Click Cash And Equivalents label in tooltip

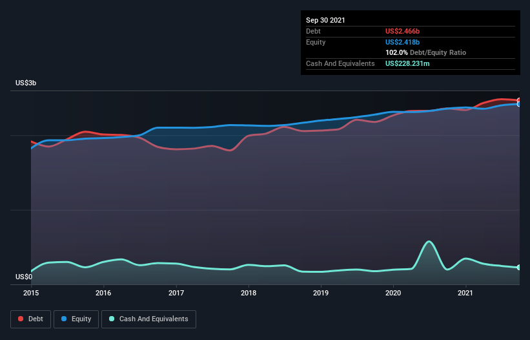pyautogui.click(x=340, y=63)
